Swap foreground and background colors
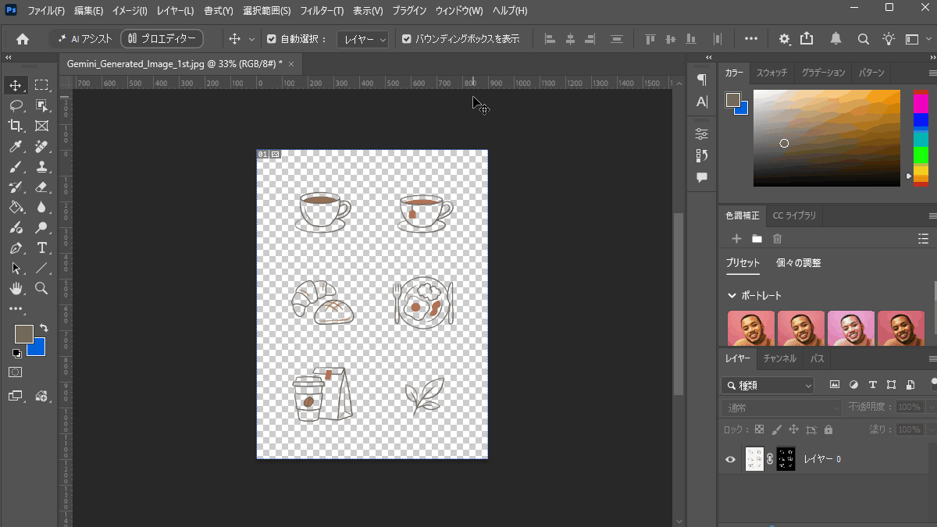 45,328
